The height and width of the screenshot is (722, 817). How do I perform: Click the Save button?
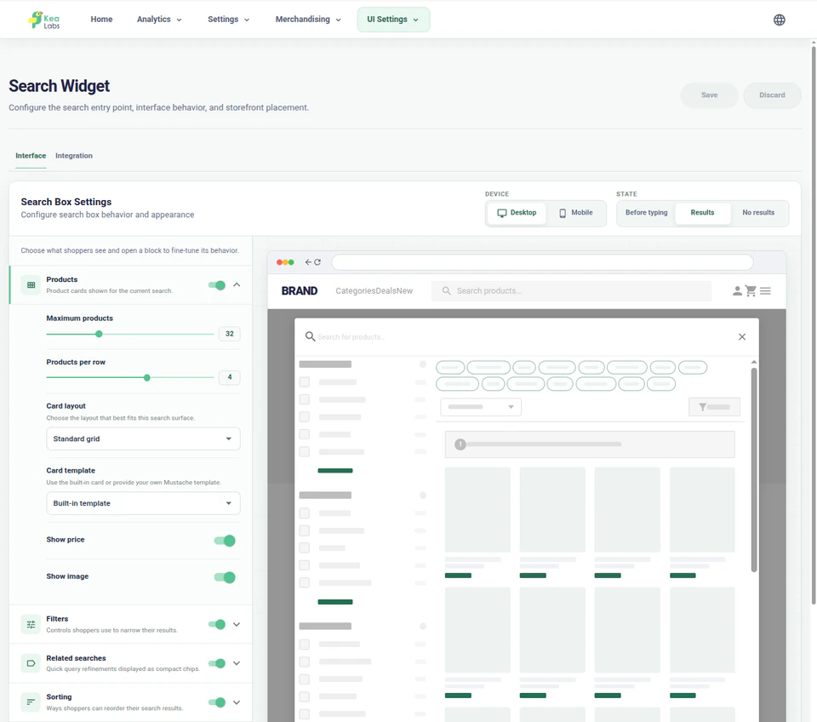(709, 95)
